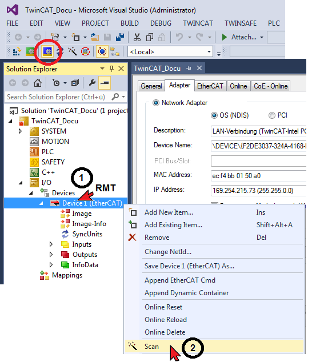Click the Pending Changes Filter clock icon
This screenshot has width=312, height=362.
pos(56,83)
